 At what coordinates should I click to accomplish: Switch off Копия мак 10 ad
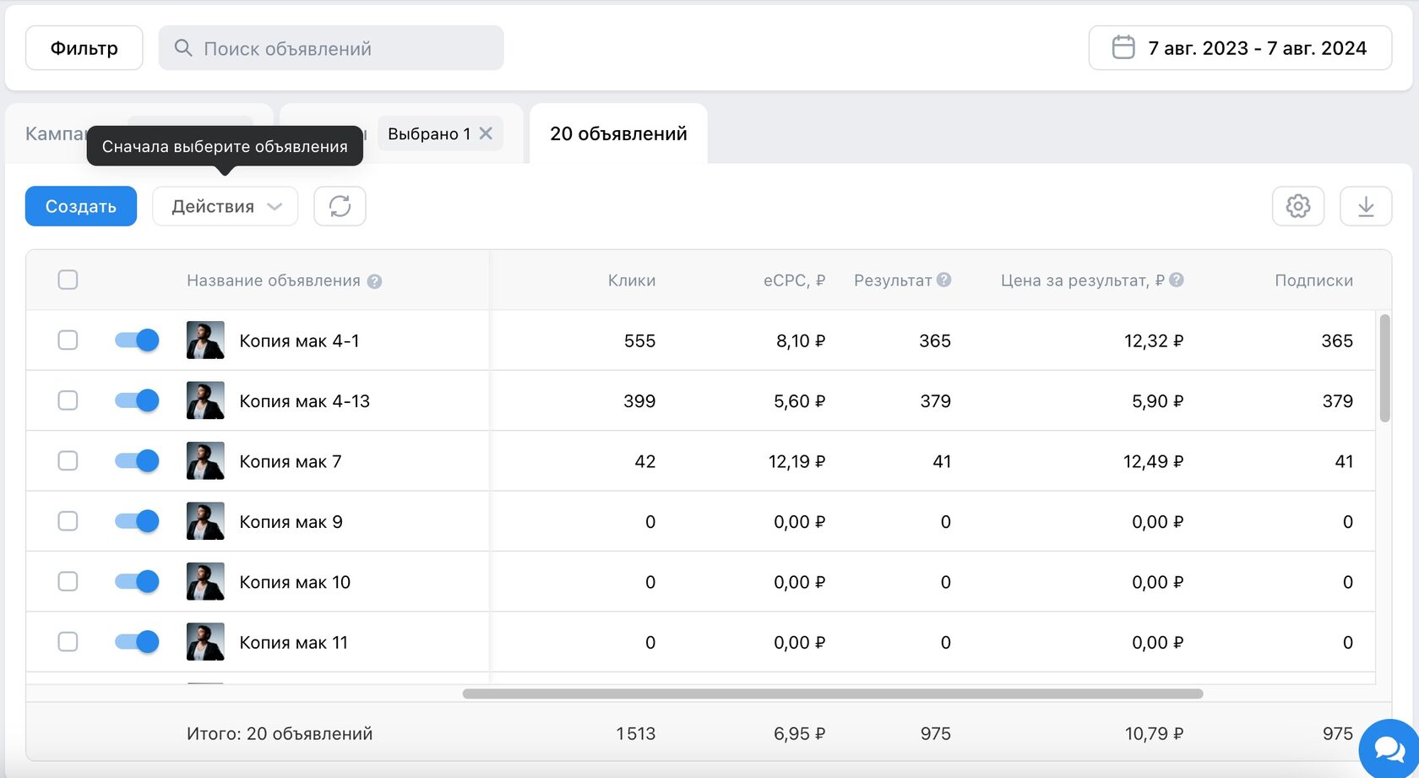coord(137,581)
